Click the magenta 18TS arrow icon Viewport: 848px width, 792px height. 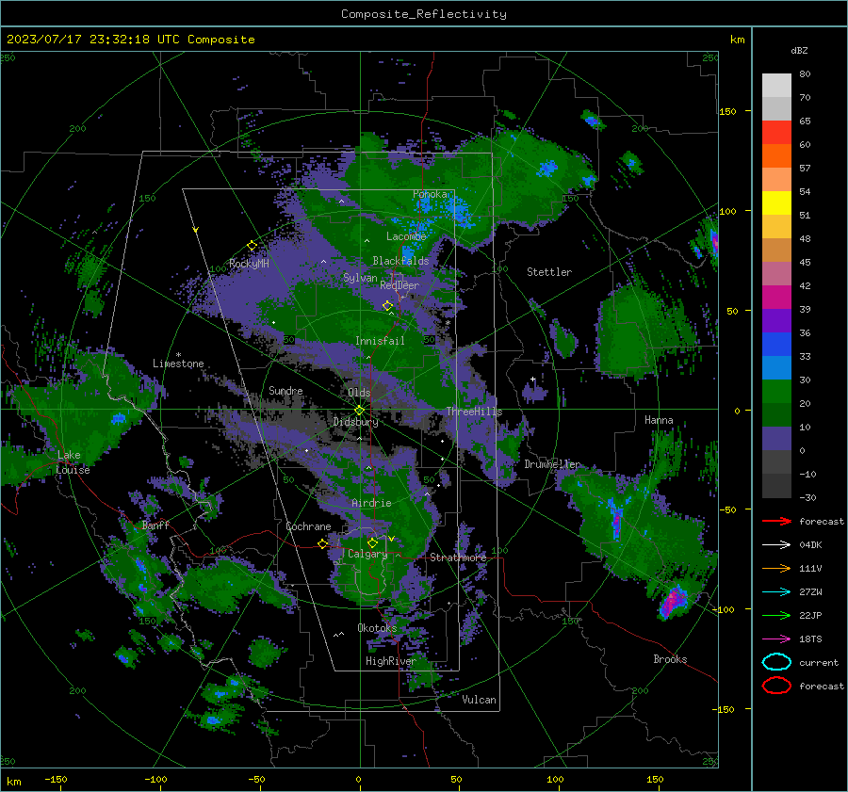(776, 638)
